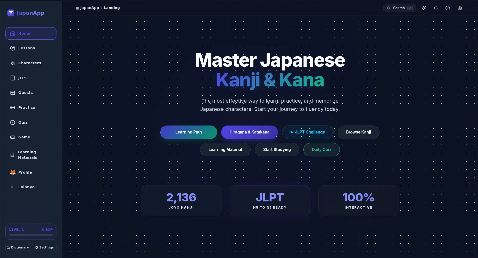Click the Learning Materials book icon
The width and height of the screenshot is (478, 258).
pos(12,155)
